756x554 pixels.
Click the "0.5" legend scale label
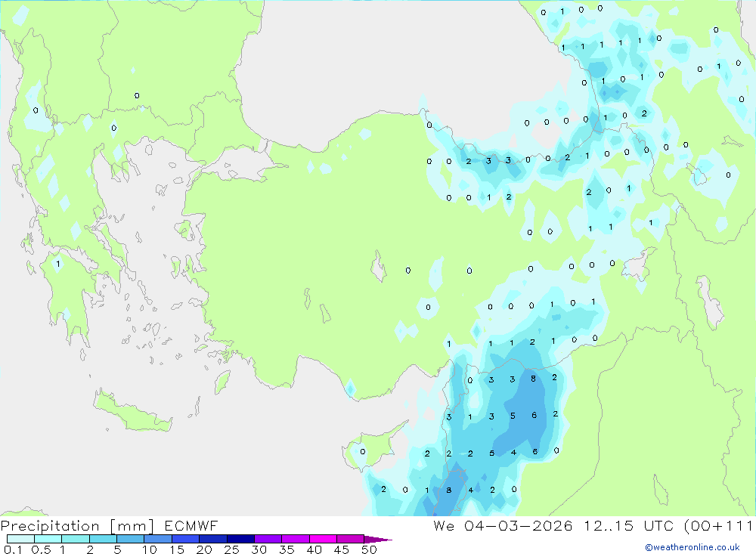pyautogui.click(x=41, y=549)
